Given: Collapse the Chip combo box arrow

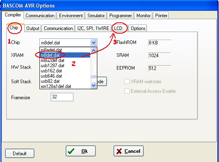Looking at the screenshot, I should click(94, 42).
